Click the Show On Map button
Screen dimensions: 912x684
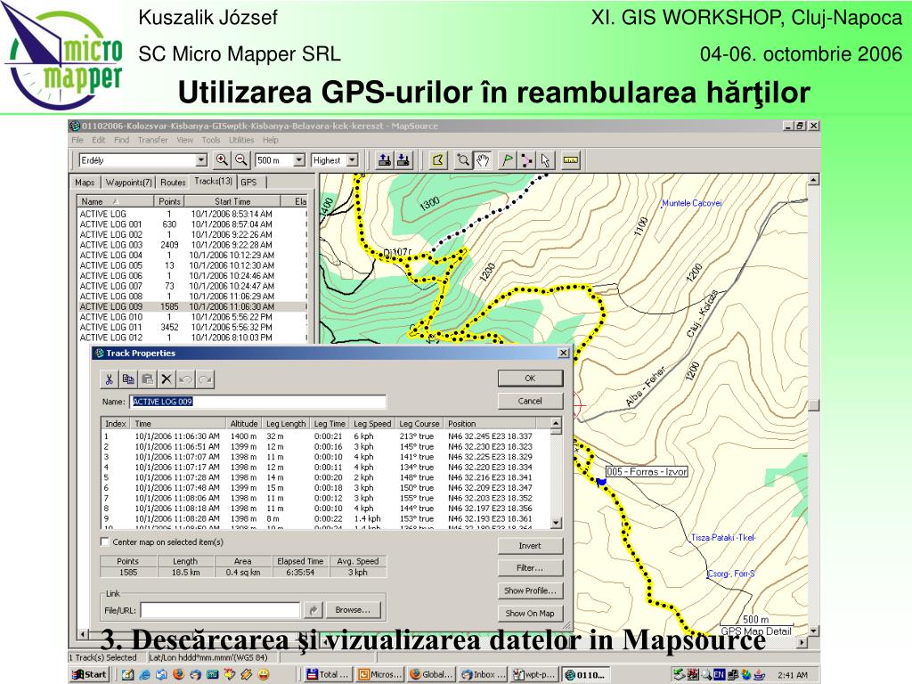coord(531,613)
